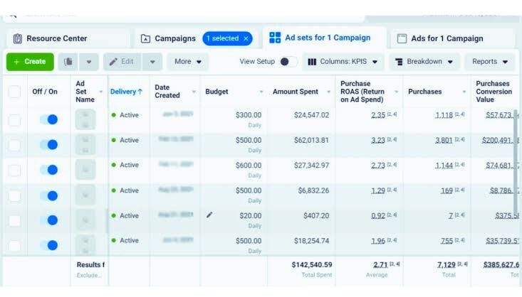Clear the '1 selected' filter with X
The image size is (522, 297).
246,38
